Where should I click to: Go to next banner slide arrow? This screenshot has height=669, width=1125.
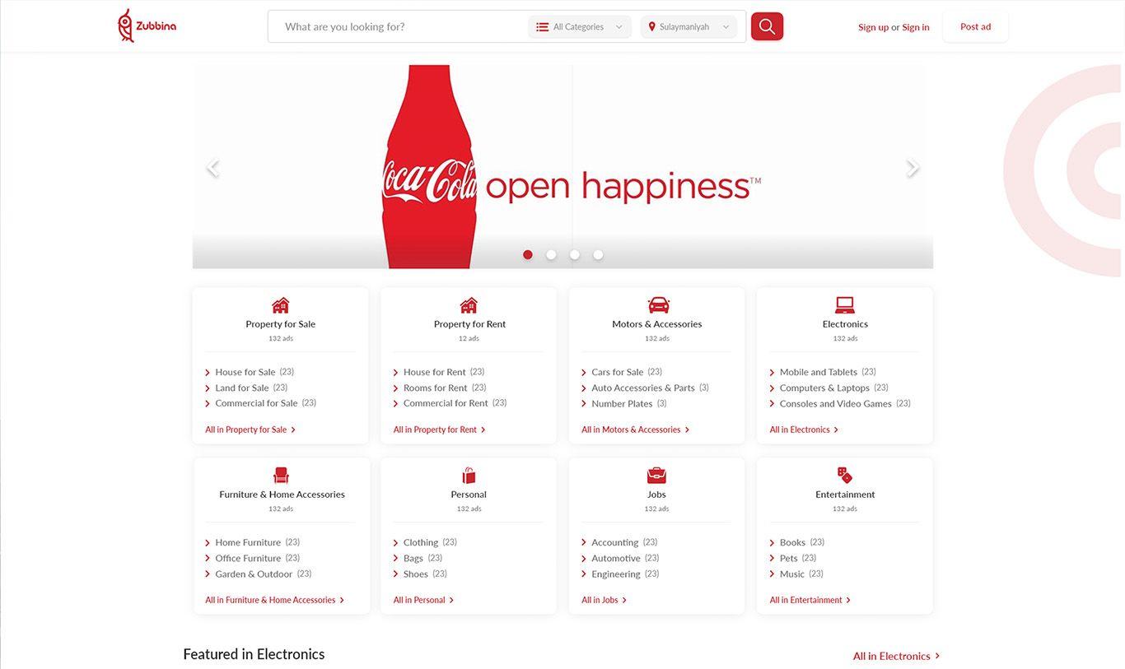[912, 168]
